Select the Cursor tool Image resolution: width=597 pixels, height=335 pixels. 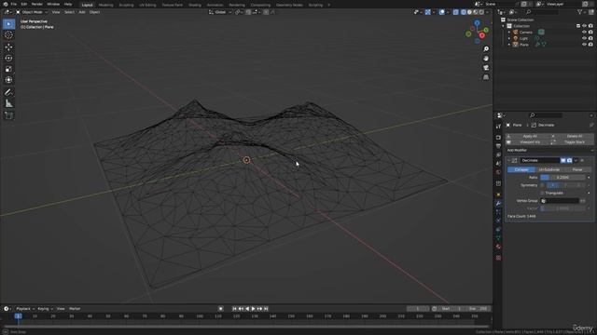pyautogui.click(x=8, y=35)
